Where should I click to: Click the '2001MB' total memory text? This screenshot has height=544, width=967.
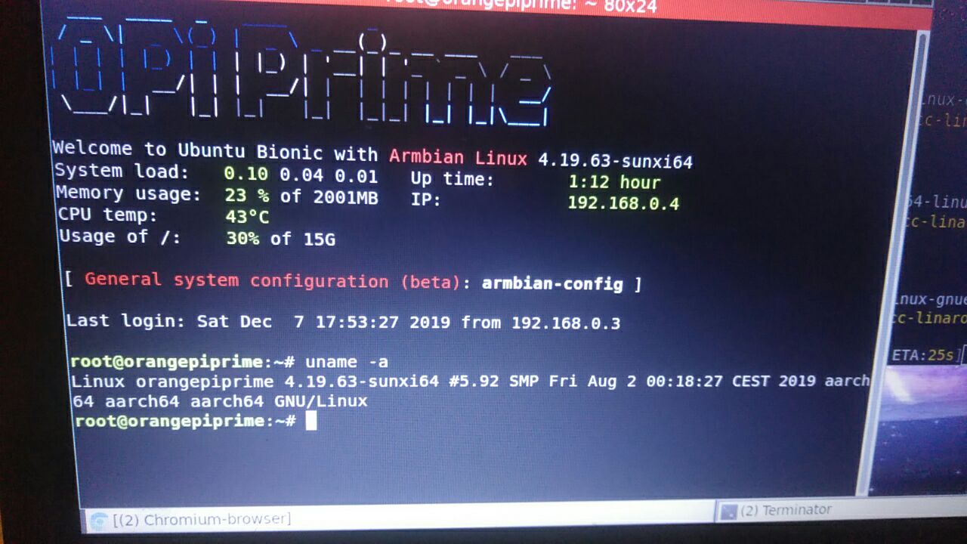tap(345, 198)
